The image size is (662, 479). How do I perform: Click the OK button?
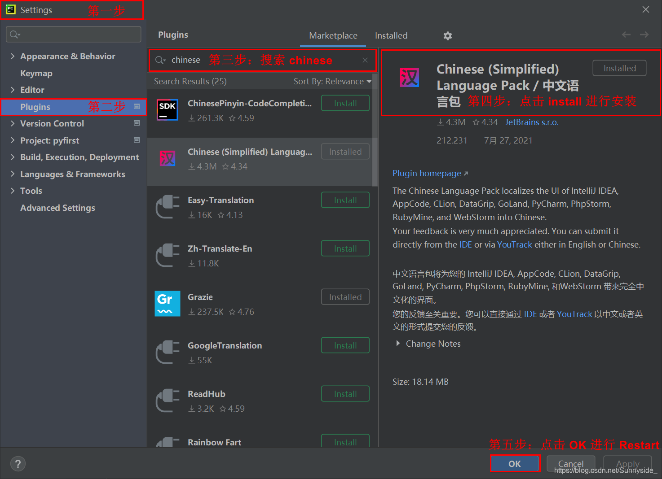click(515, 463)
